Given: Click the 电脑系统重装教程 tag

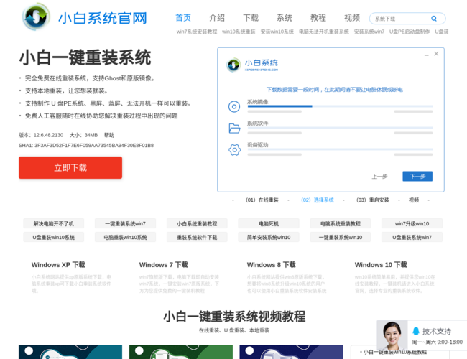Looking at the screenshot, I should [x=341, y=223].
